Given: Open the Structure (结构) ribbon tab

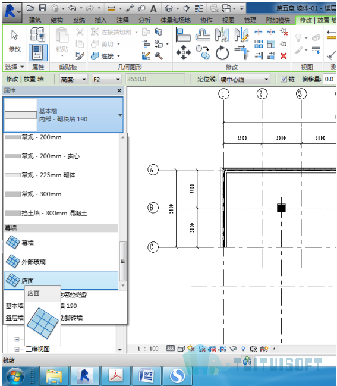Looking at the screenshot, I should 56,20.
